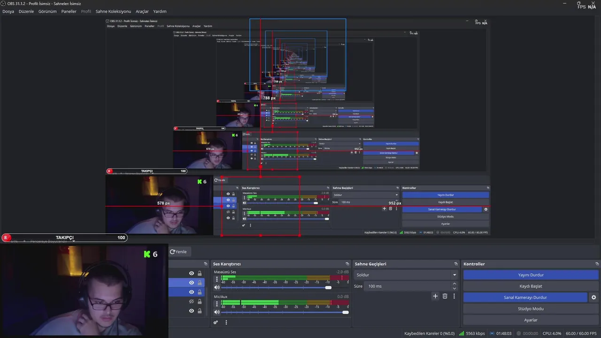Add a scene transition with plus icon
This screenshot has width=601, height=338.
pyautogui.click(x=435, y=296)
